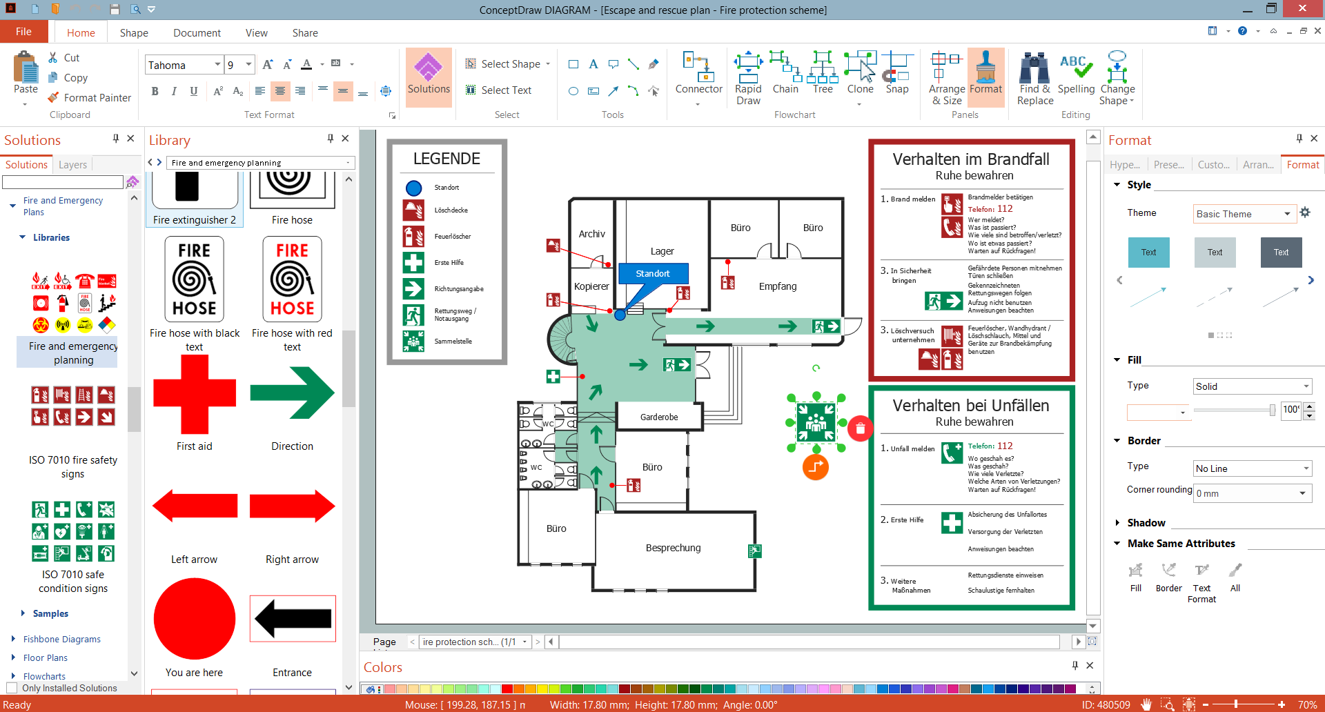Open Find & Replace
The image size is (1325, 712).
1034,76
